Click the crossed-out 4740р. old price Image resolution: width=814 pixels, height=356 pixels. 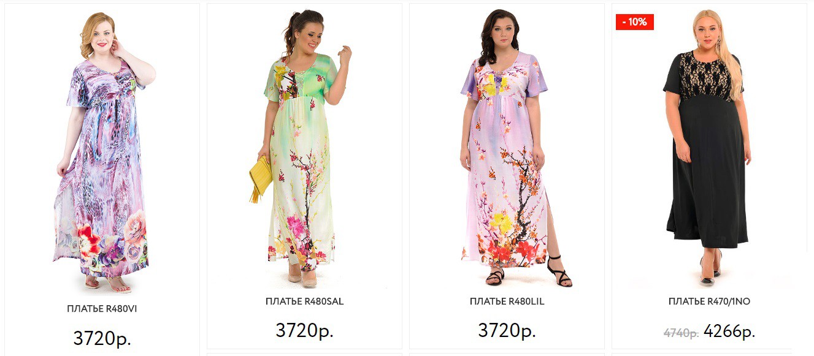tap(681, 333)
